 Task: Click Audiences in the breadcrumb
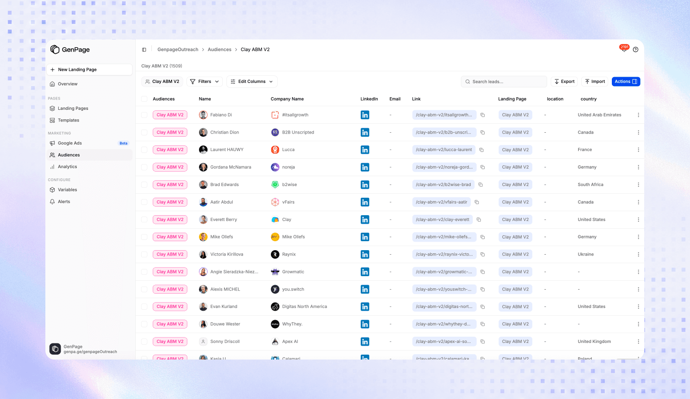(x=219, y=50)
